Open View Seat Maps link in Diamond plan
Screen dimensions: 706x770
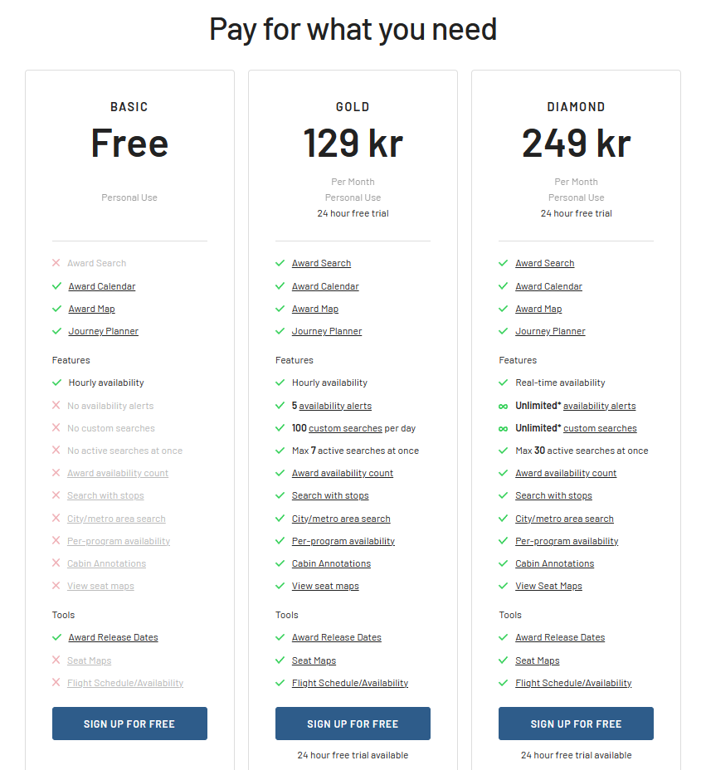coord(548,586)
